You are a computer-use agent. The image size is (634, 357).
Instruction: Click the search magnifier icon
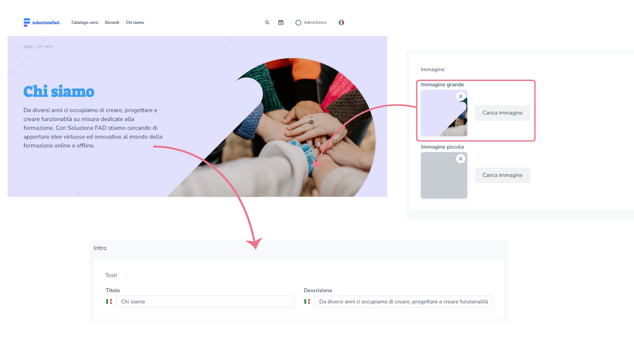(267, 22)
